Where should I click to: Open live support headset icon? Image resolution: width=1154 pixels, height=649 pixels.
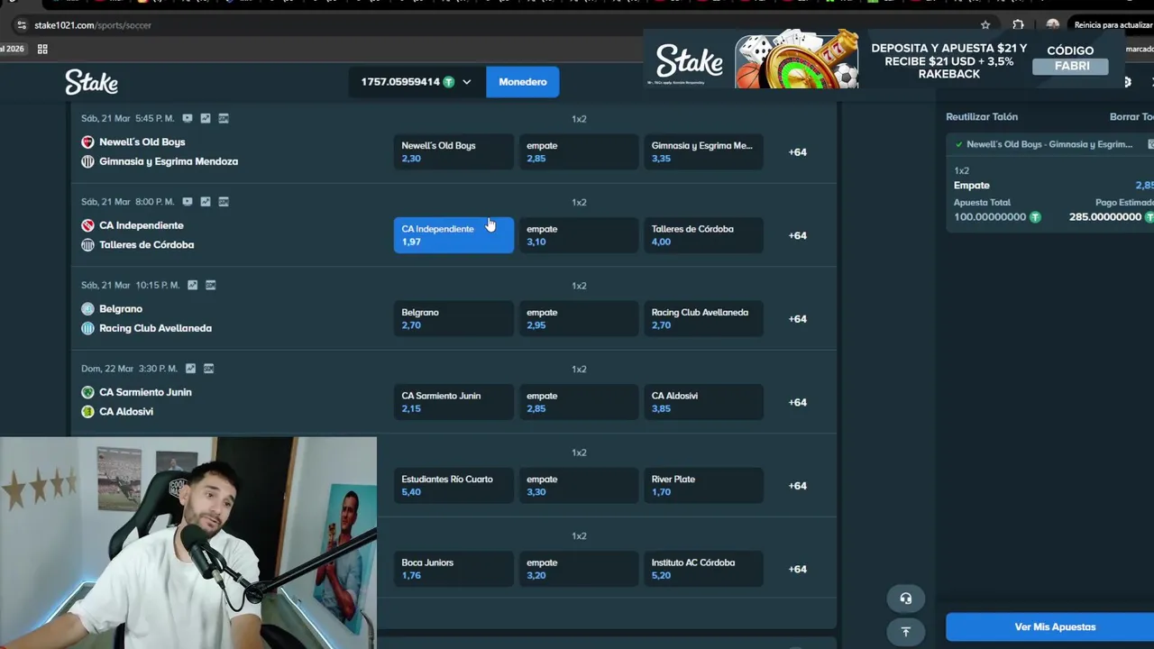tap(905, 599)
